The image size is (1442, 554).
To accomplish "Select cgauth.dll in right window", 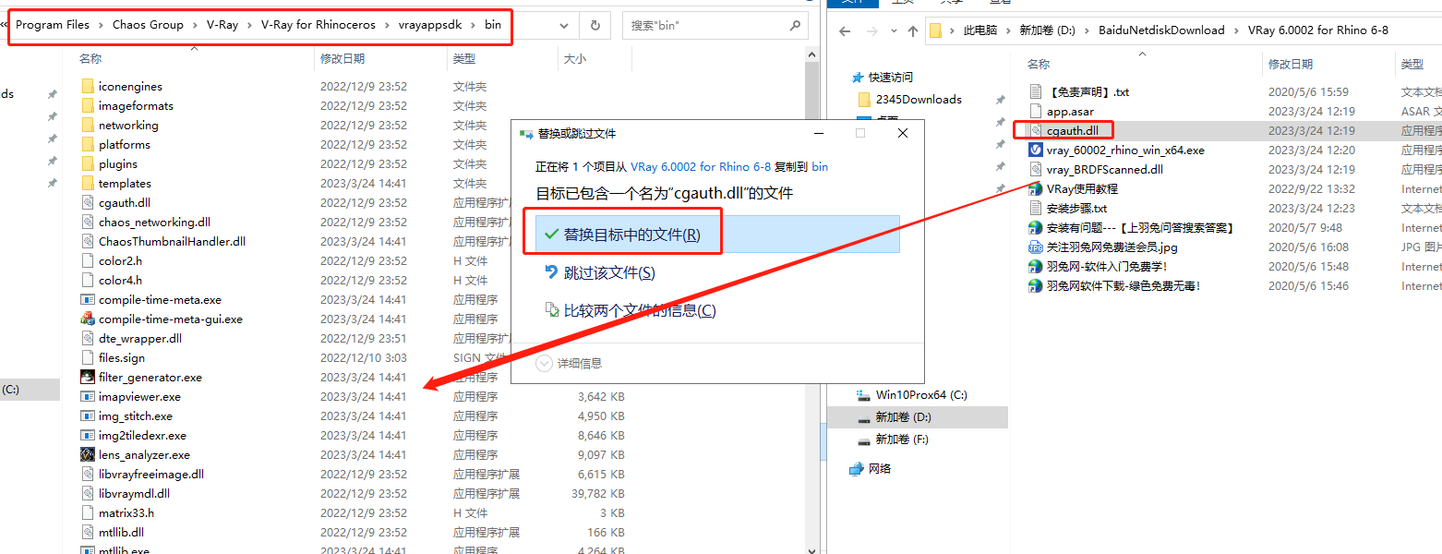I will (1072, 130).
